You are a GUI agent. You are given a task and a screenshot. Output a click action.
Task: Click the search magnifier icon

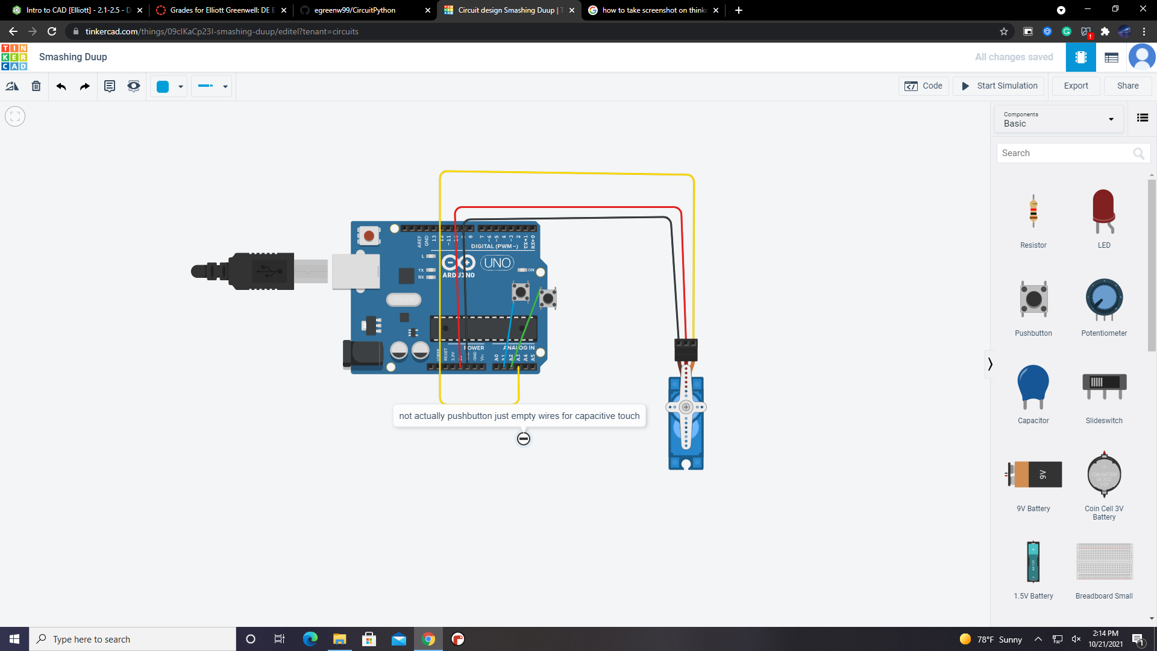(x=1139, y=154)
